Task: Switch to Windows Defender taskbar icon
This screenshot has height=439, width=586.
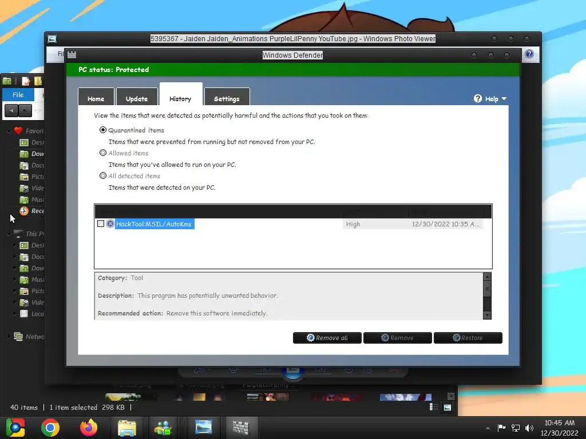Action: click(x=241, y=428)
